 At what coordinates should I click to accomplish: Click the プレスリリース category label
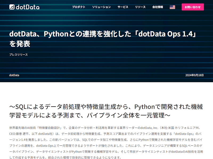click(x=19, y=55)
